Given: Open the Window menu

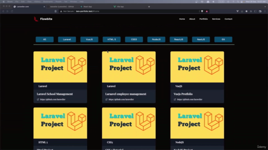Looking at the screenshot, I should pyautogui.click(x=73, y=2).
